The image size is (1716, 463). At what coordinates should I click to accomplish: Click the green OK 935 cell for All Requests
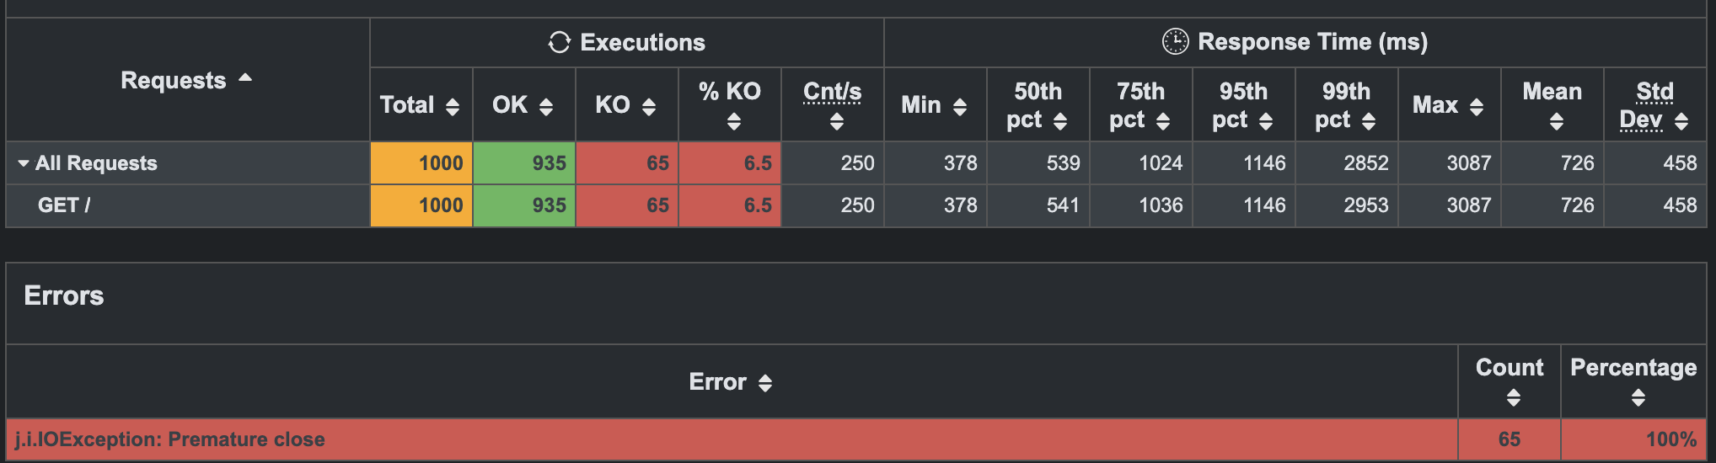coord(524,163)
